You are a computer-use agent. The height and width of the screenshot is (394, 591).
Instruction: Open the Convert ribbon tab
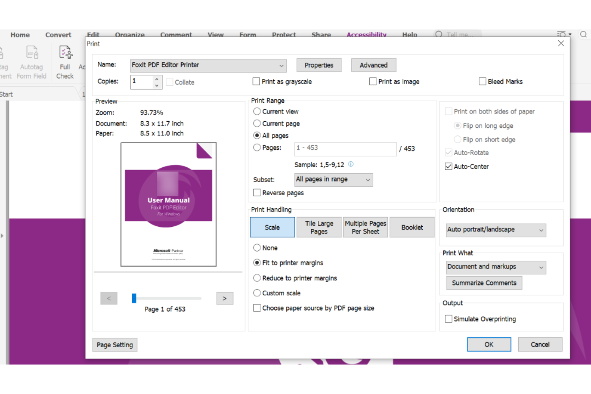coord(58,35)
